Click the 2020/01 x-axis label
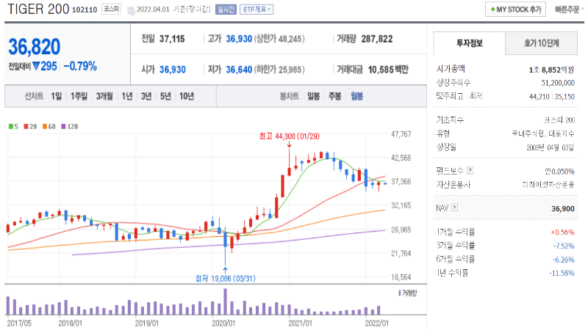Screen dimensions: 588x330 click(223, 323)
